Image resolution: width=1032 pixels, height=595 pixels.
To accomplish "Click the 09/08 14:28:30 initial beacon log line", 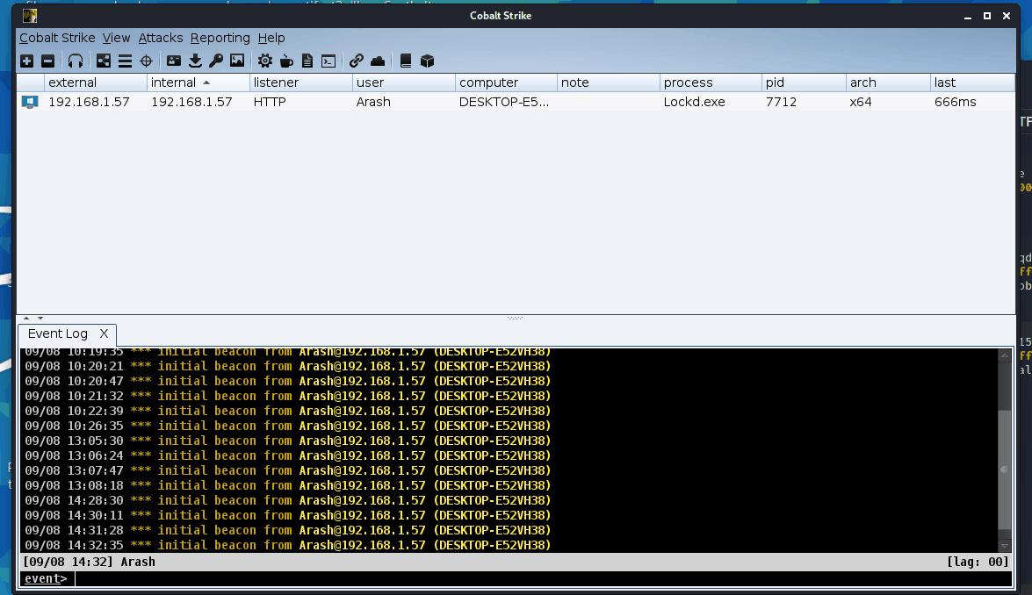I will point(287,500).
